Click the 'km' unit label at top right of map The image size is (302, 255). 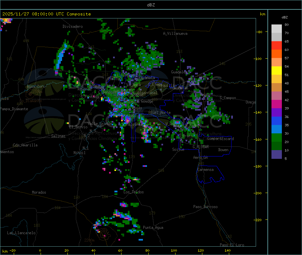tap(262, 14)
